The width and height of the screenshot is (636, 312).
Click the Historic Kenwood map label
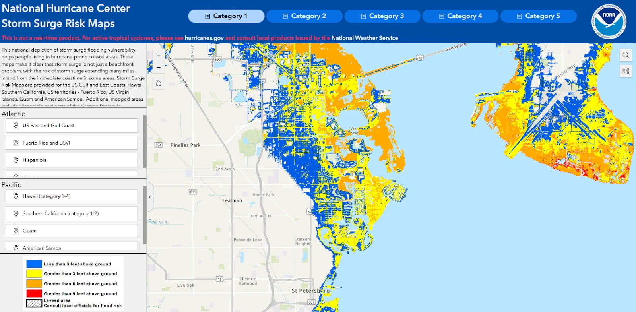pos(248,281)
